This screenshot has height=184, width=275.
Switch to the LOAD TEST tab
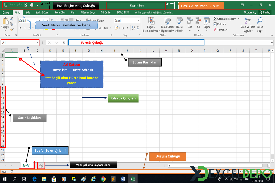[x=123, y=13]
